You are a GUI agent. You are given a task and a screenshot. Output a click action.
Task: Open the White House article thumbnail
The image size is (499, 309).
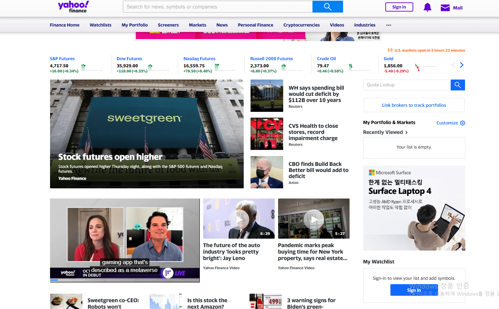pos(267,96)
